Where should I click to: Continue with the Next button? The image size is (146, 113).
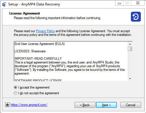106,105
